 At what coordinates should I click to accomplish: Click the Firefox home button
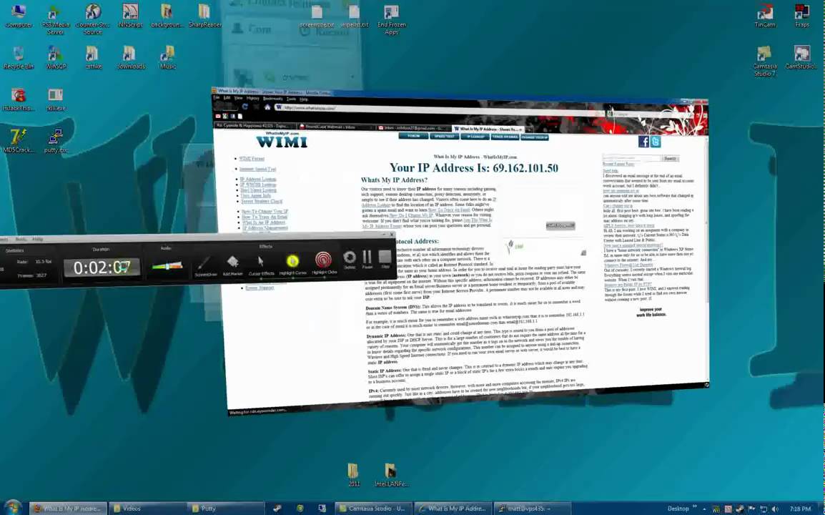pyautogui.click(x=267, y=107)
